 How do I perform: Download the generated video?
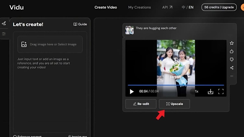[210, 91]
